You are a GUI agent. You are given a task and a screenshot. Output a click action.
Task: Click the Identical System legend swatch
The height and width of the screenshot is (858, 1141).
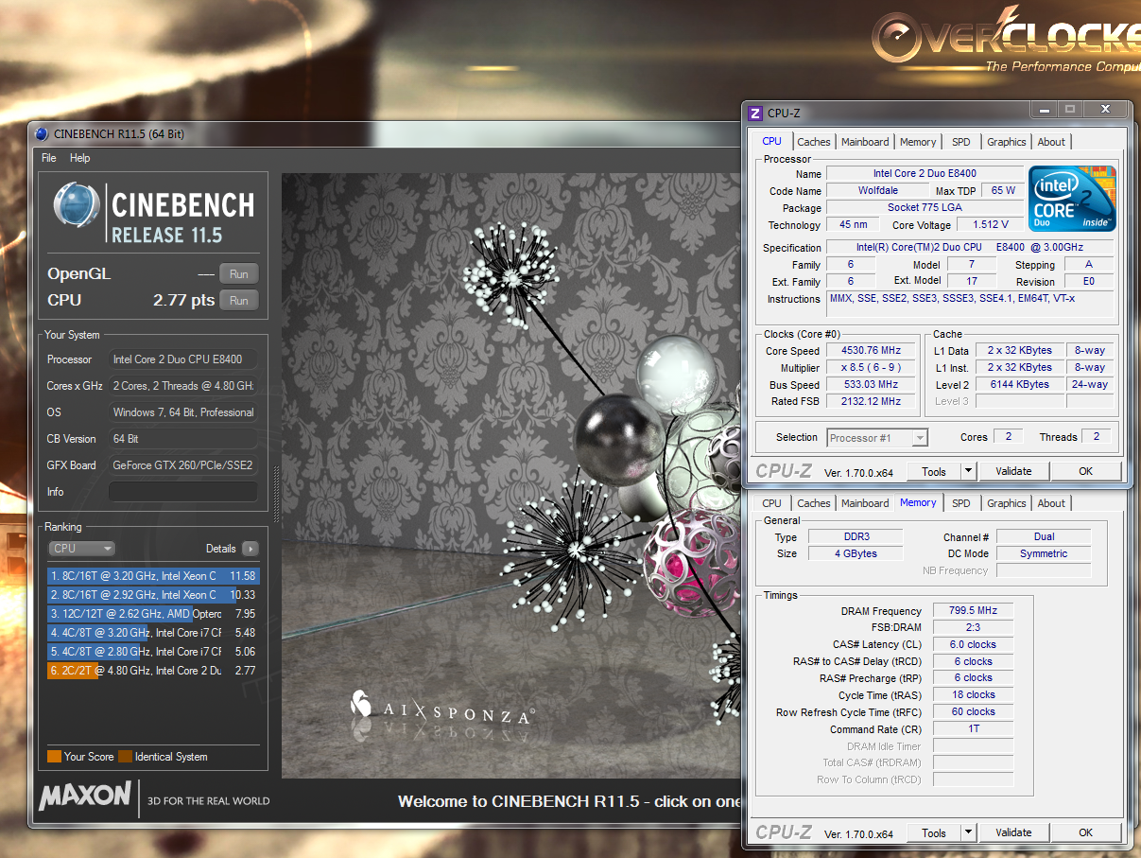click(125, 757)
